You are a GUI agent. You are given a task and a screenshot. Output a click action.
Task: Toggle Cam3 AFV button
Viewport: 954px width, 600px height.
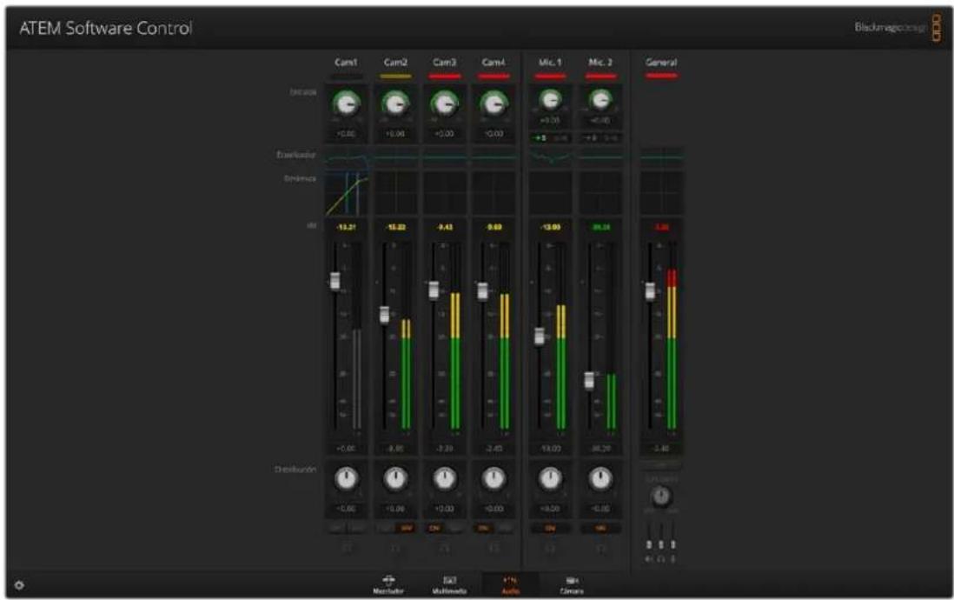[x=455, y=528]
